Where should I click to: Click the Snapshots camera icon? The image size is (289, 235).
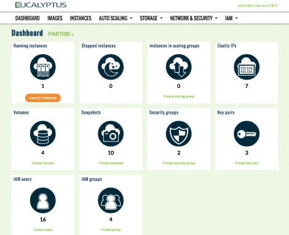coord(111,133)
